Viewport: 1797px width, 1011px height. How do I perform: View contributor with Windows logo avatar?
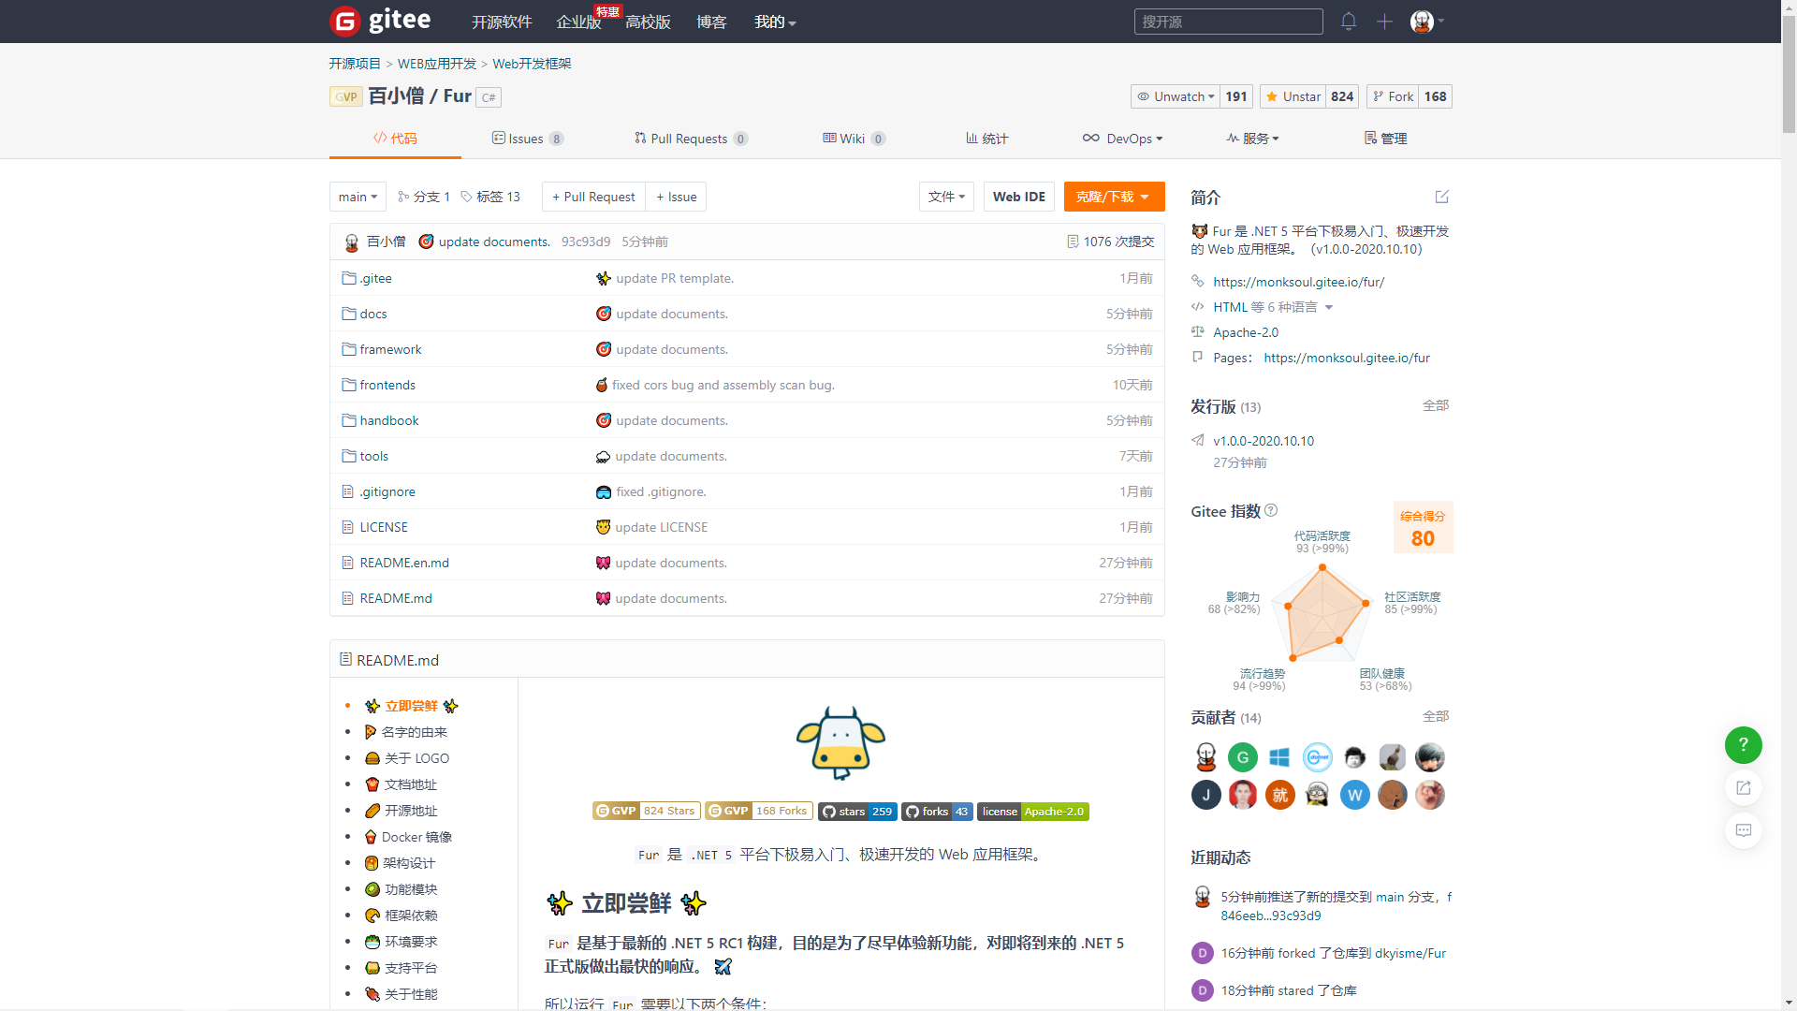click(x=1279, y=756)
